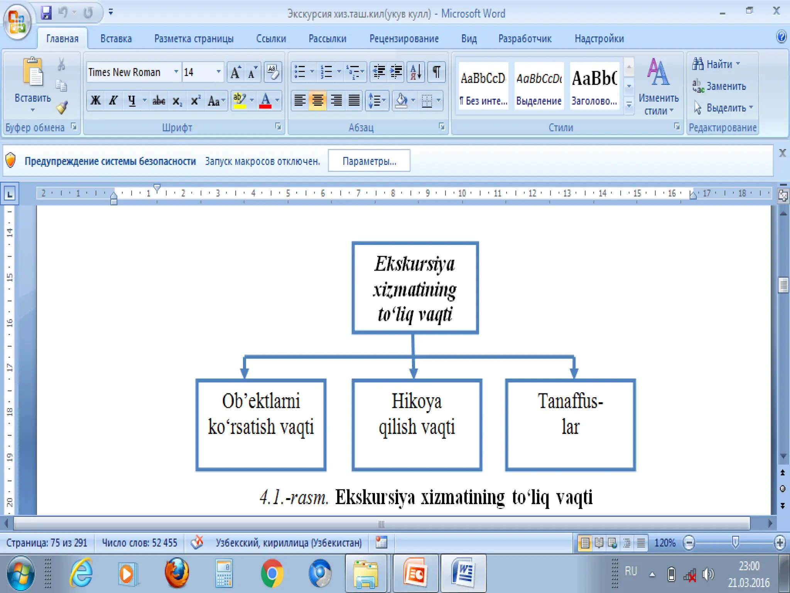Click the Число слов word count indicator

click(139, 543)
